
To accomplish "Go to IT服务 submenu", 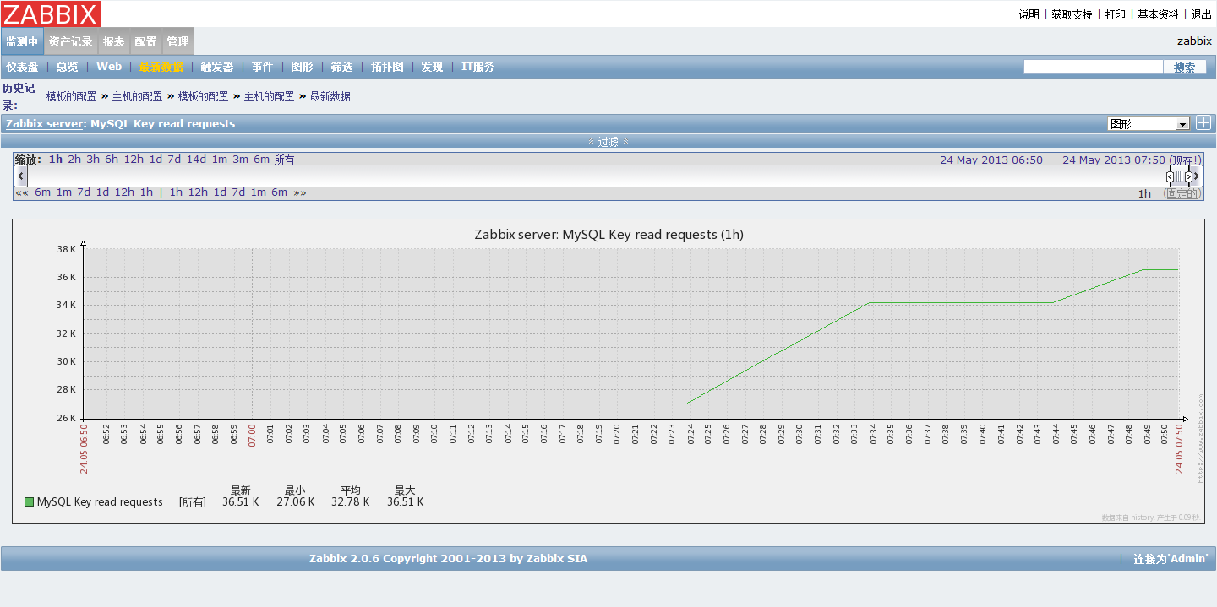I will tap(478, 67).
